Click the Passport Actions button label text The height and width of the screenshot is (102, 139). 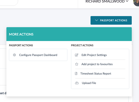click(x=114, y=21)
